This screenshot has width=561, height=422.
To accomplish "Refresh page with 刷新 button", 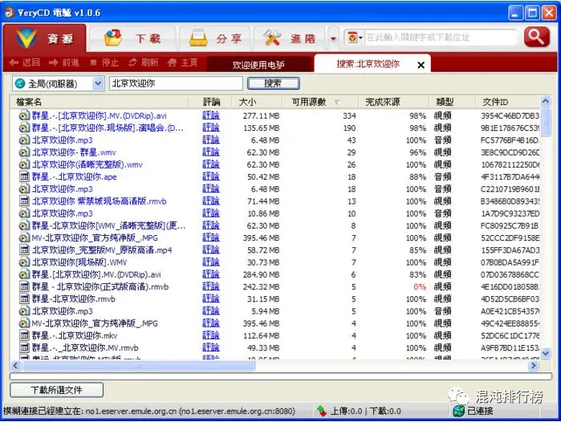I will [x=144, y=63].
